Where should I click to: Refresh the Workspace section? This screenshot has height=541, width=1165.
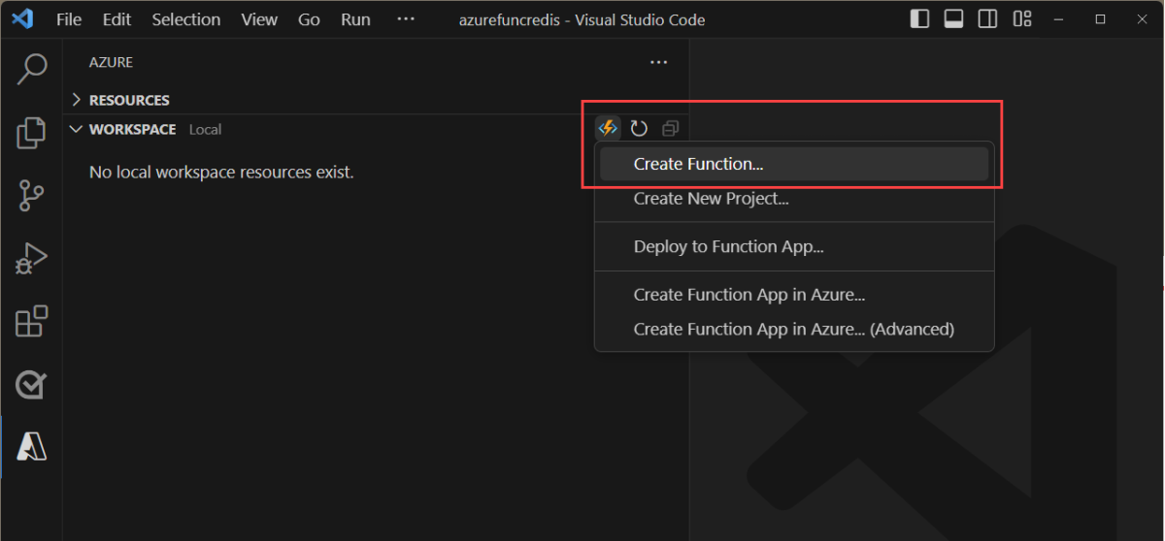point(639,128)
